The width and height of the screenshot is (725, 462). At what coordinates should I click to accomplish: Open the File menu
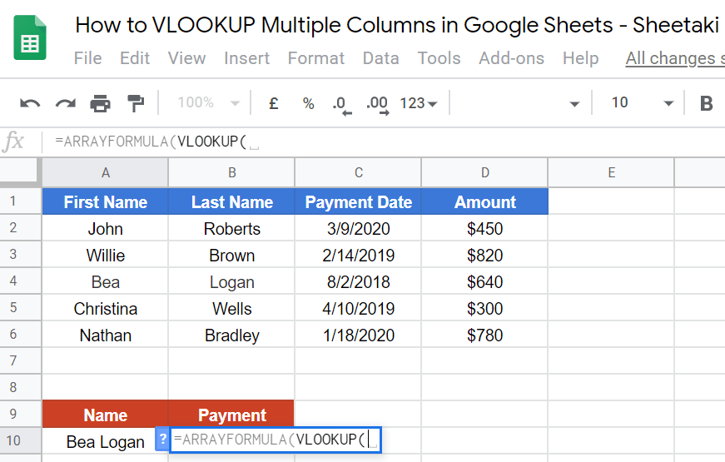point(88,58)
